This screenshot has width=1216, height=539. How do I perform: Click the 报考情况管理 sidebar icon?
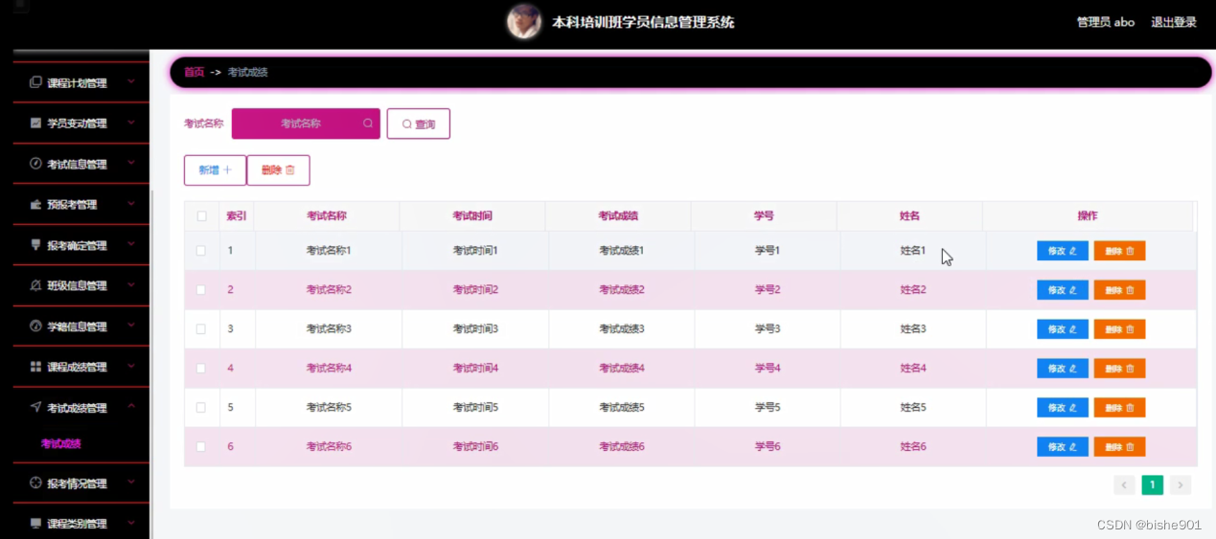coord(35,483)
